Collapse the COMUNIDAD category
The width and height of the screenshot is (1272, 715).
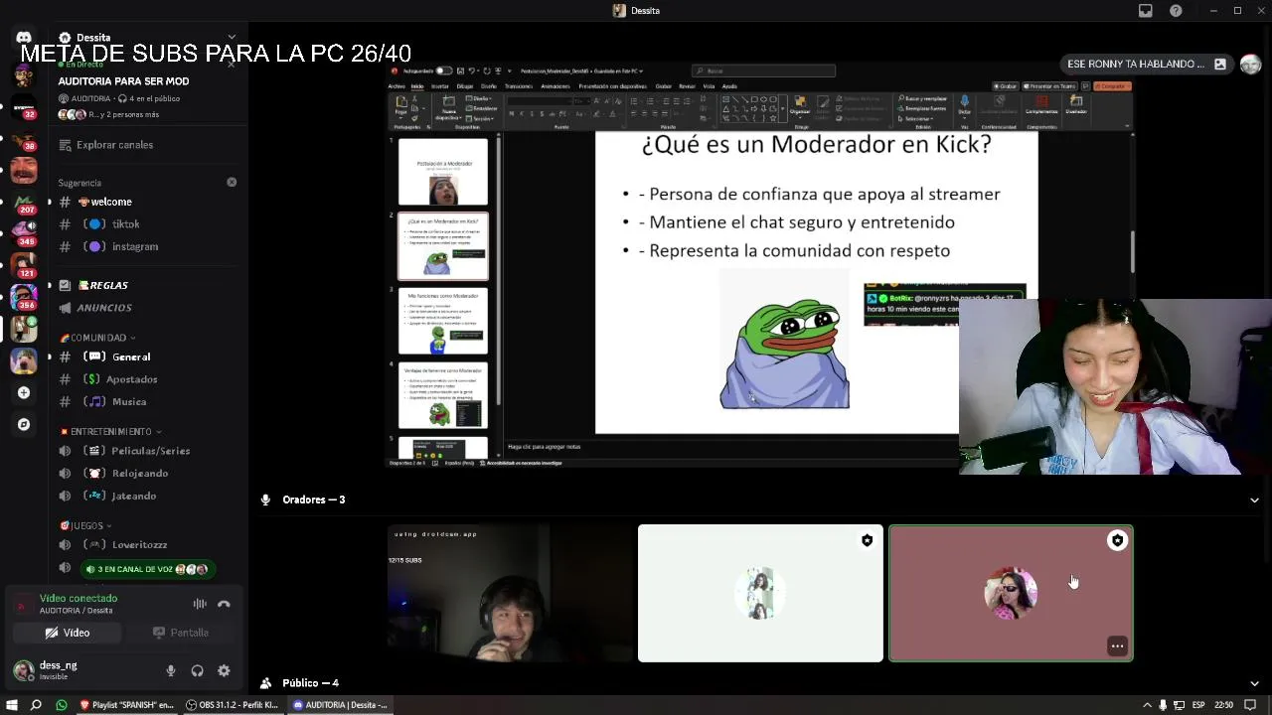coord(98,338)
